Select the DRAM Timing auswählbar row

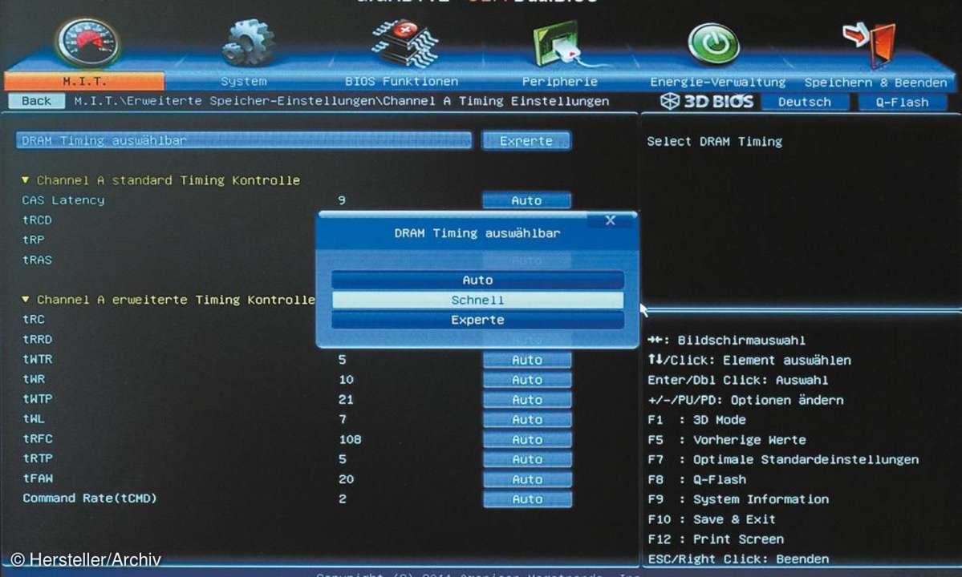click(244, 140)
